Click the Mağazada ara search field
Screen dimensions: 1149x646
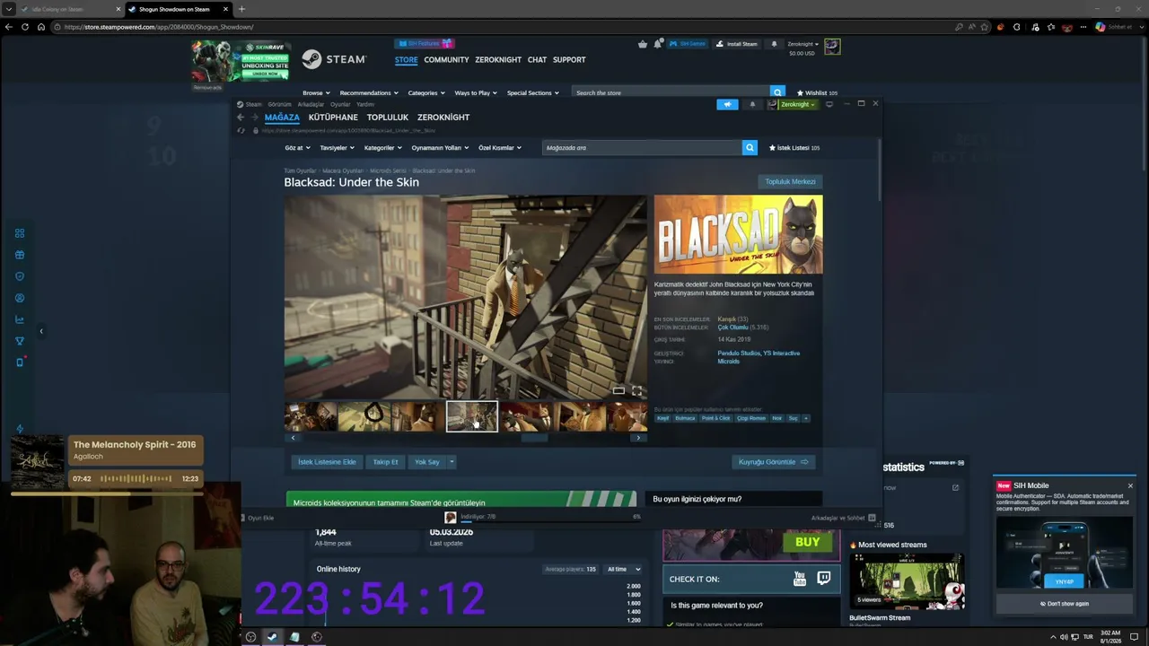coord(642,147)
